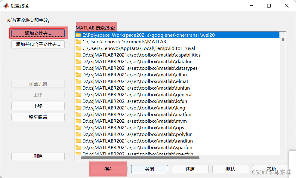The image size is (296, 178).
Task: Select path ending with Temp\Editor_ruyal
Action: coord(177,48)
